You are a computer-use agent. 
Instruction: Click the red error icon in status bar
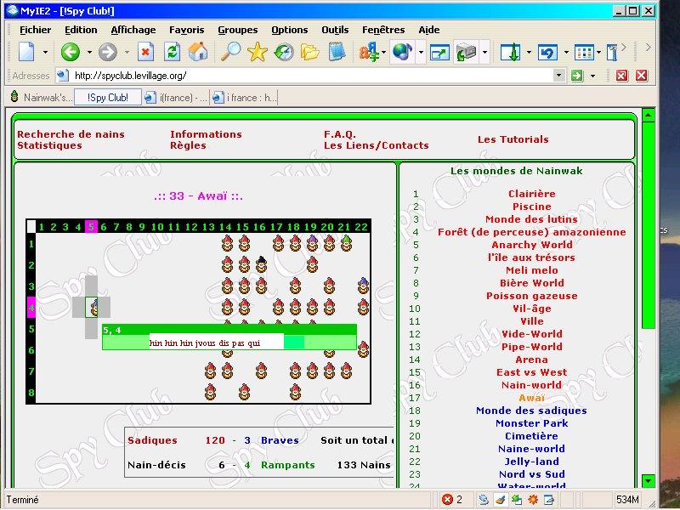coord(447,500)
